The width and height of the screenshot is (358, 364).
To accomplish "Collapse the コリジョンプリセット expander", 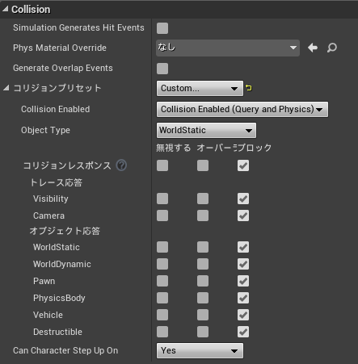I will coord(6,88).
